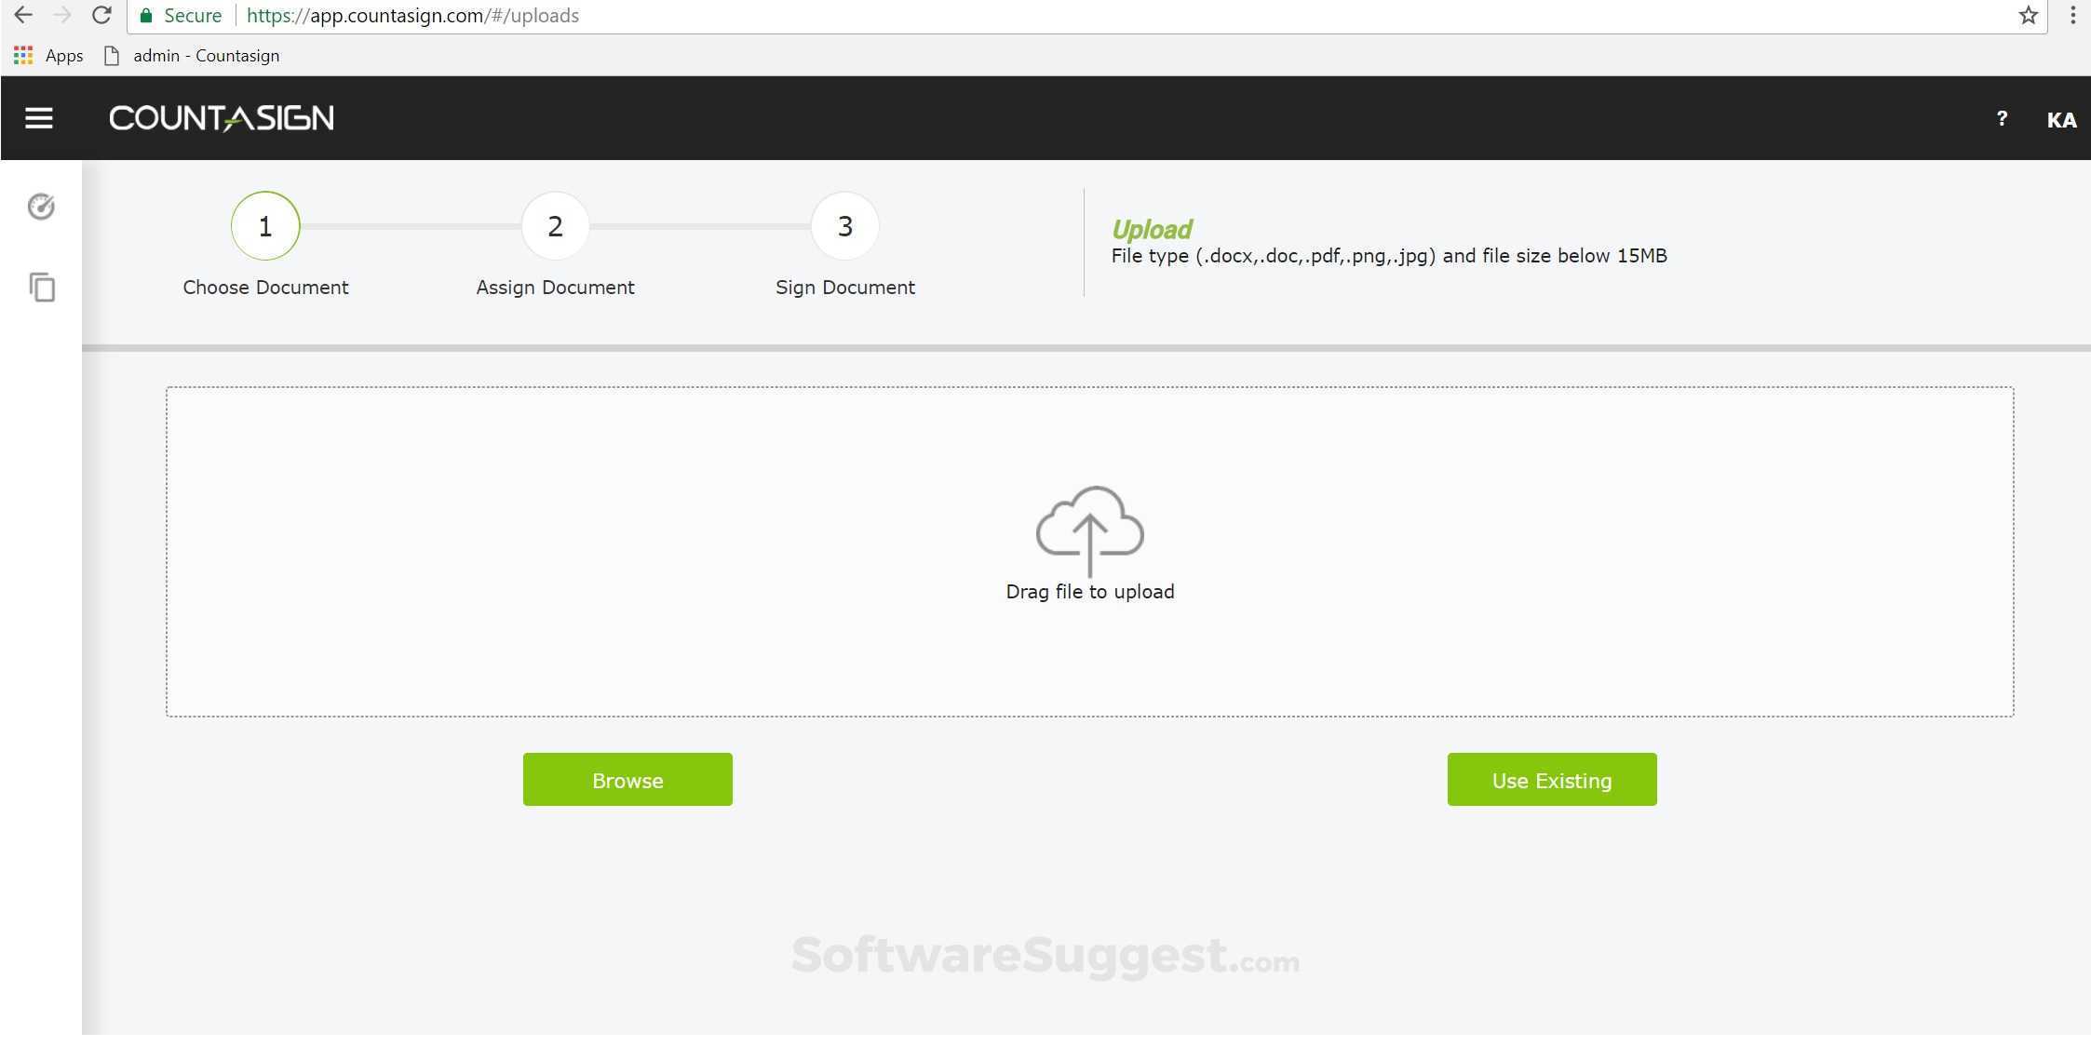Select step 1 Choose Document
Viewport: 2091px width, 1046px height.
(265, 225)
